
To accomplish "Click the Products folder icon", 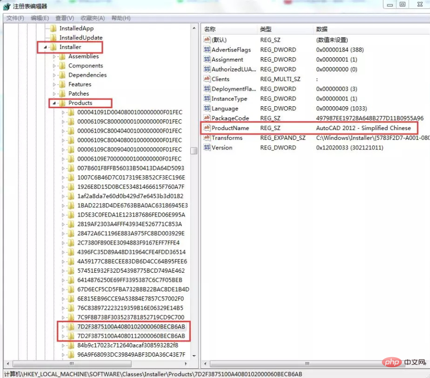I will pyautogui.click(x=62, y=103).
